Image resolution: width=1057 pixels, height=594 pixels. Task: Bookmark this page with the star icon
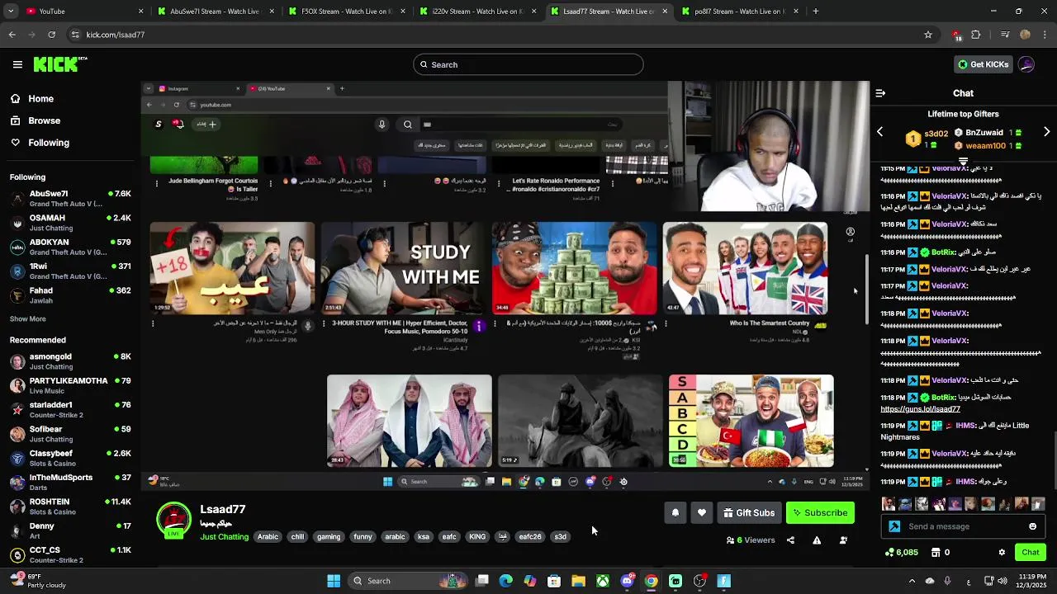(x=928, y=35)
